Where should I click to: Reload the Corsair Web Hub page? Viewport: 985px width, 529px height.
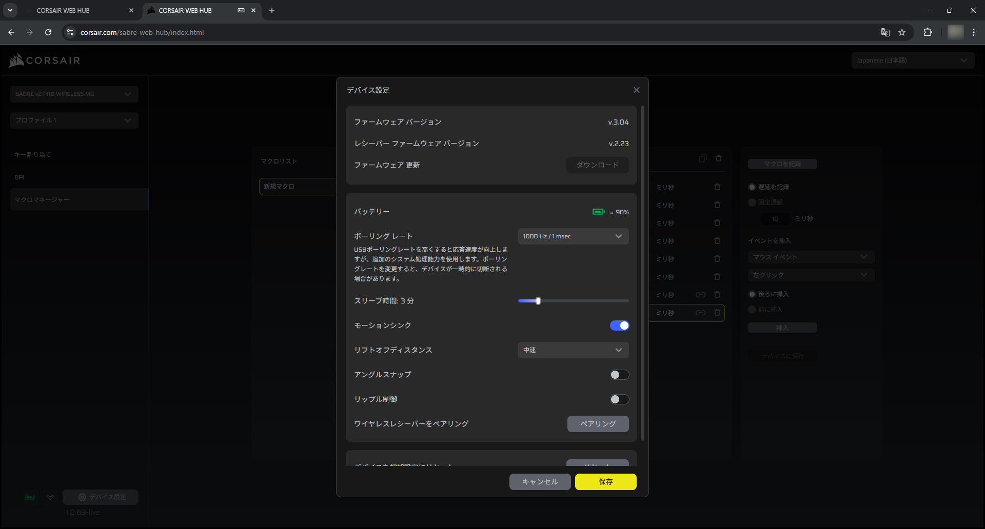(48, 32)
